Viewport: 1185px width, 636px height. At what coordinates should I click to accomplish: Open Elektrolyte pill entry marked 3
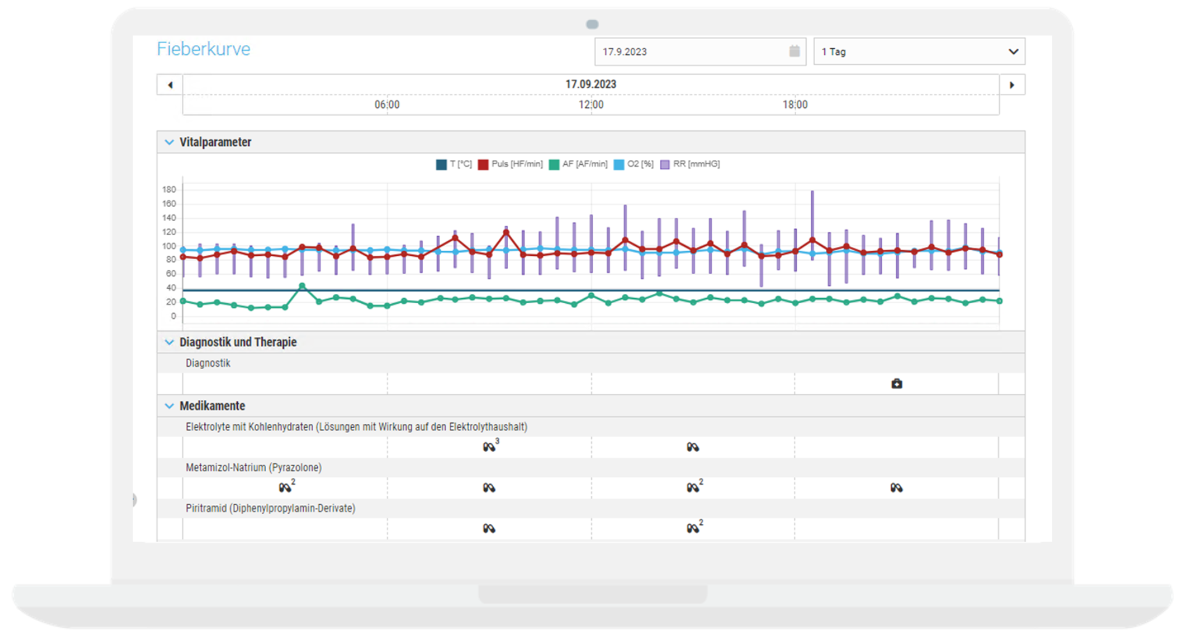[x=490, y=446]
